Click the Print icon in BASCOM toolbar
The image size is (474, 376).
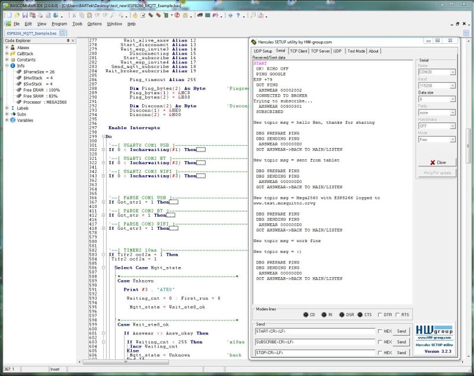40,15
